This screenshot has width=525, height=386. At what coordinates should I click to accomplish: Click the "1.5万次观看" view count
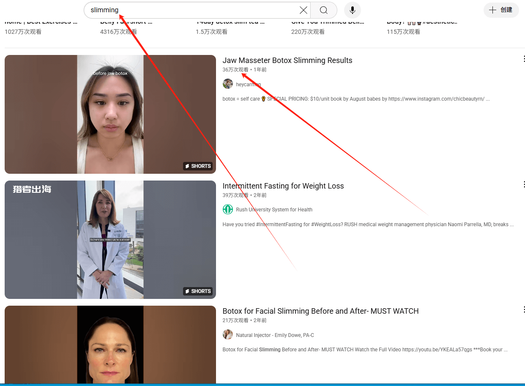(212, 32)
